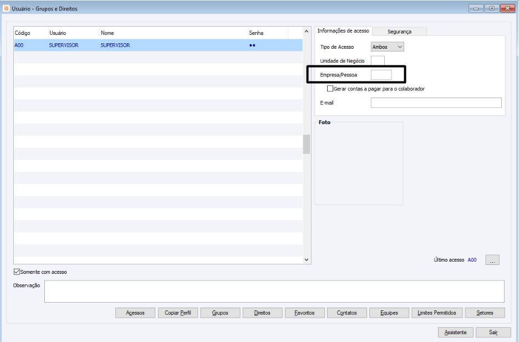The width and height of the screenshot is (519, 342).
Task: Launch the Assistente button
Action: 455,333
